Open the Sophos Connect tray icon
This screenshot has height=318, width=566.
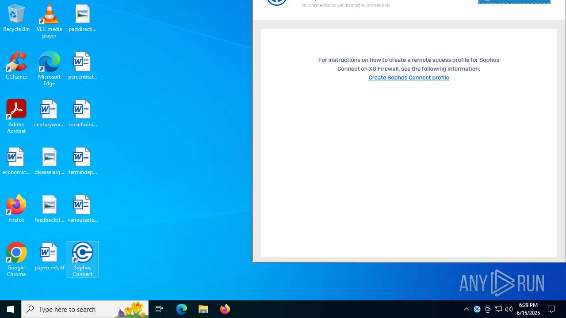click(x=477, y=309)
